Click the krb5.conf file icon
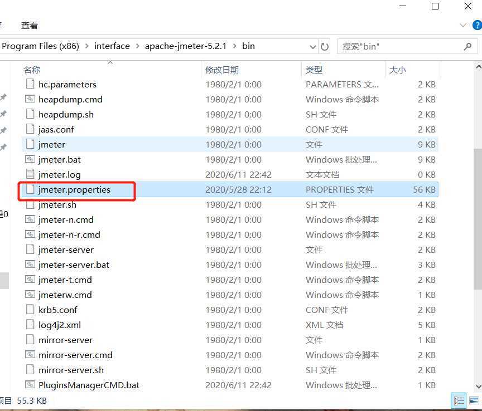The height and width of the screenshot is (411, 482). 30,310
